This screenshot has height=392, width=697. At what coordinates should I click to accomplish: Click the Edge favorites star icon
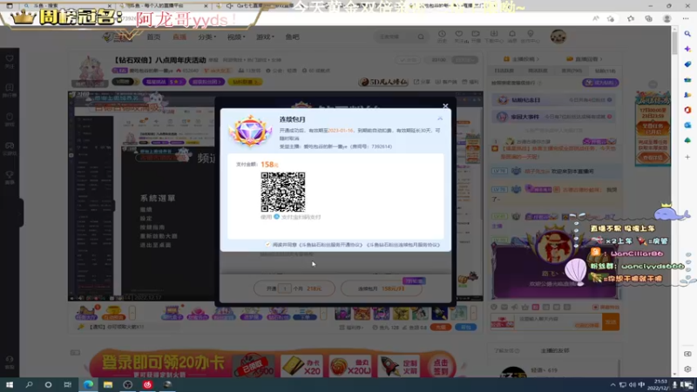631,18
